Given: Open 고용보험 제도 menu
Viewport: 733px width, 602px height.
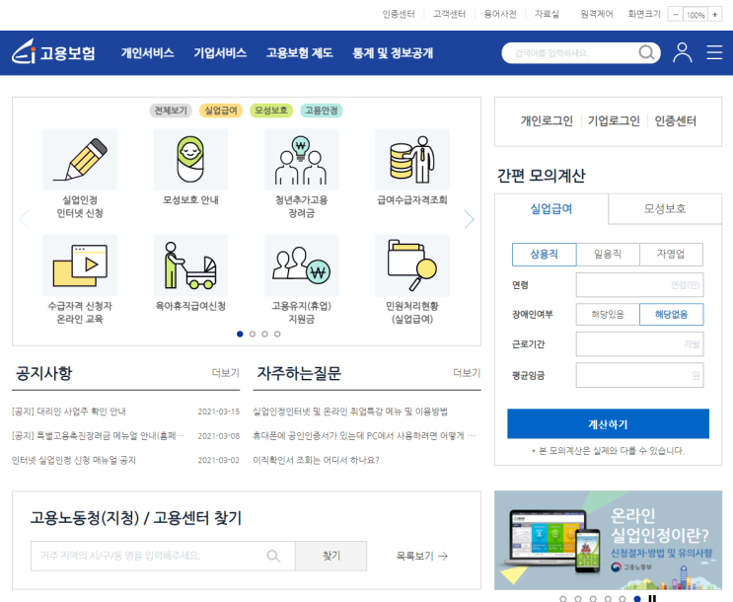Looking at the screenshot, I should pyautogui.click(x=300, y=53).
